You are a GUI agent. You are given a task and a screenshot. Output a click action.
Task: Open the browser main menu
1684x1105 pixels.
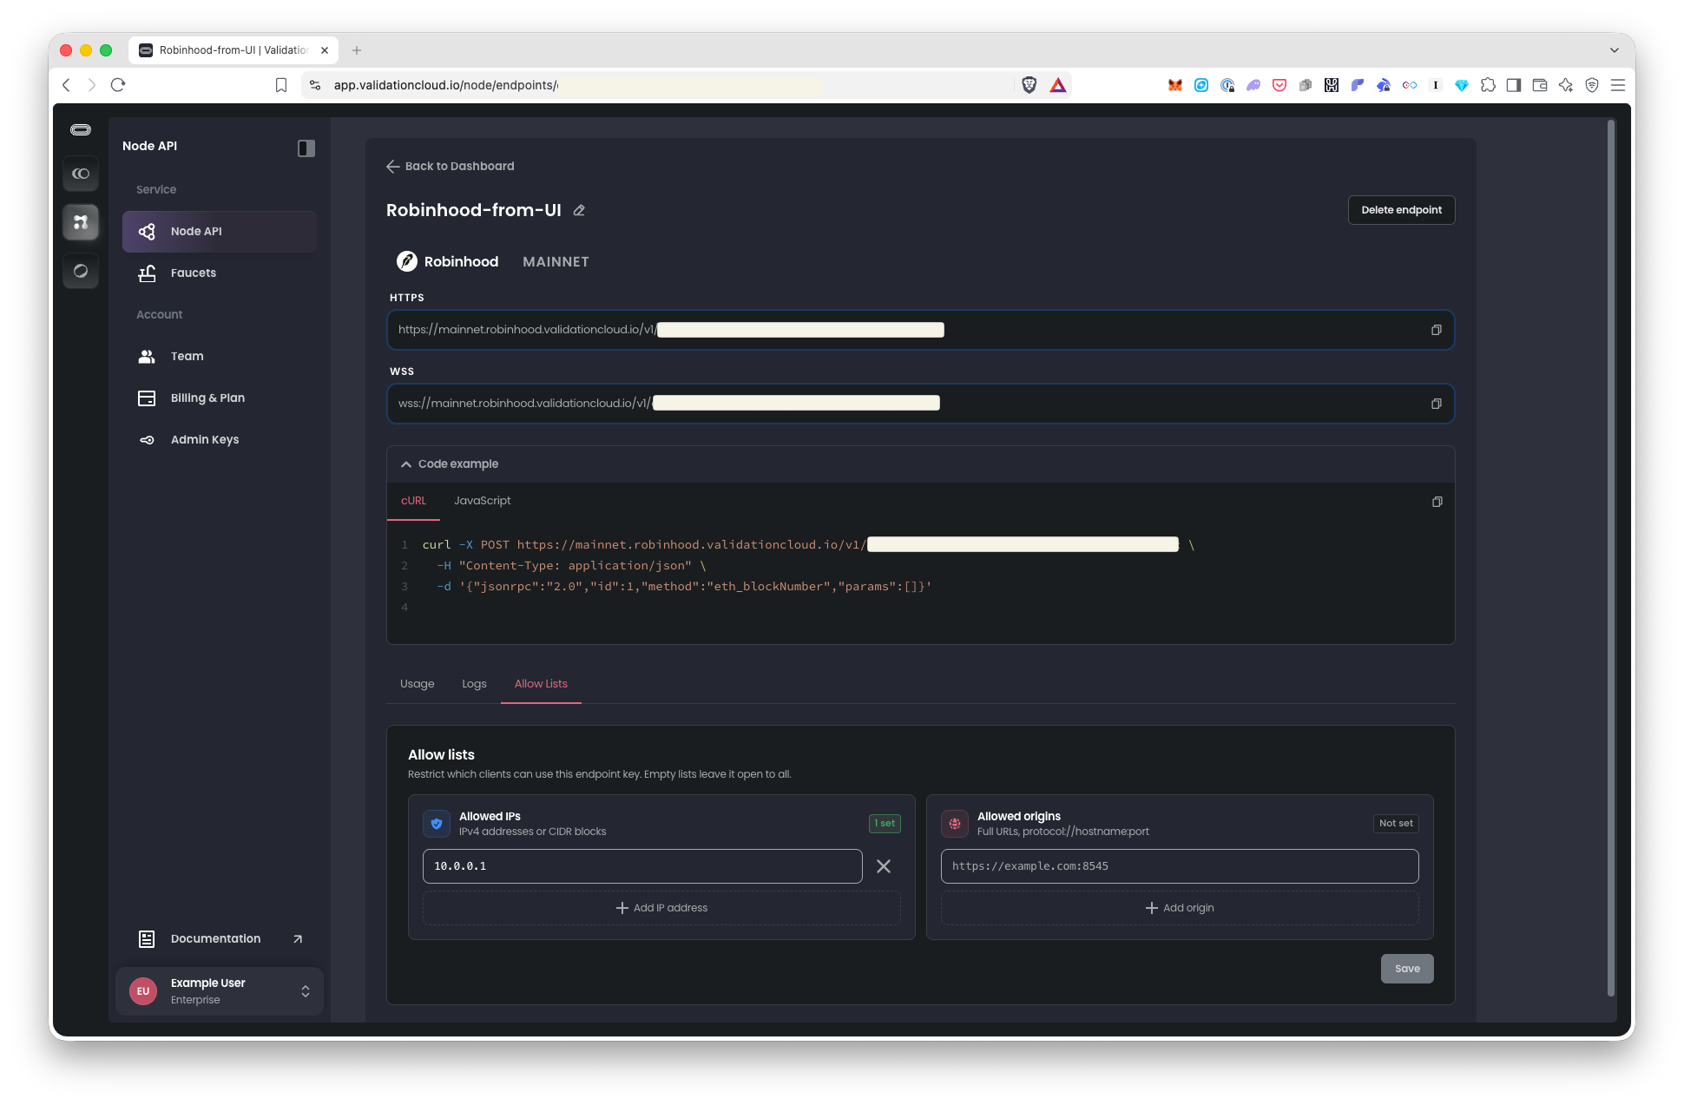[x=1618, y=85]
